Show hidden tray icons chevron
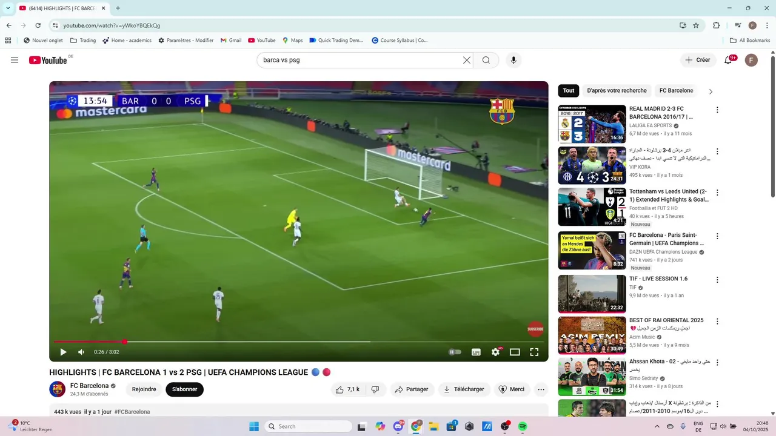Viewport: 776px width, 436px height. 657,426
